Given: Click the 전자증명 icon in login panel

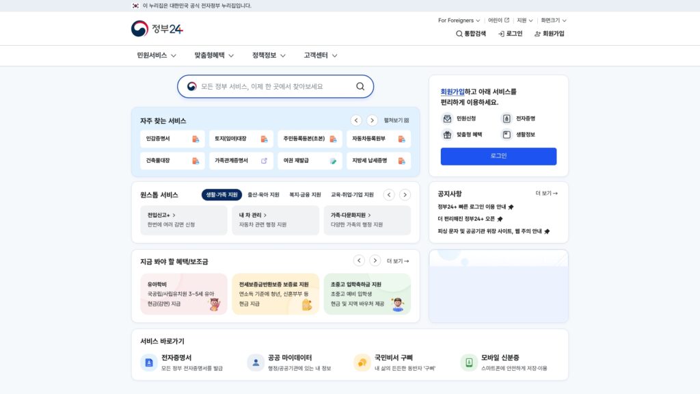Looking at the screenshot, I should tap(507, 118).
